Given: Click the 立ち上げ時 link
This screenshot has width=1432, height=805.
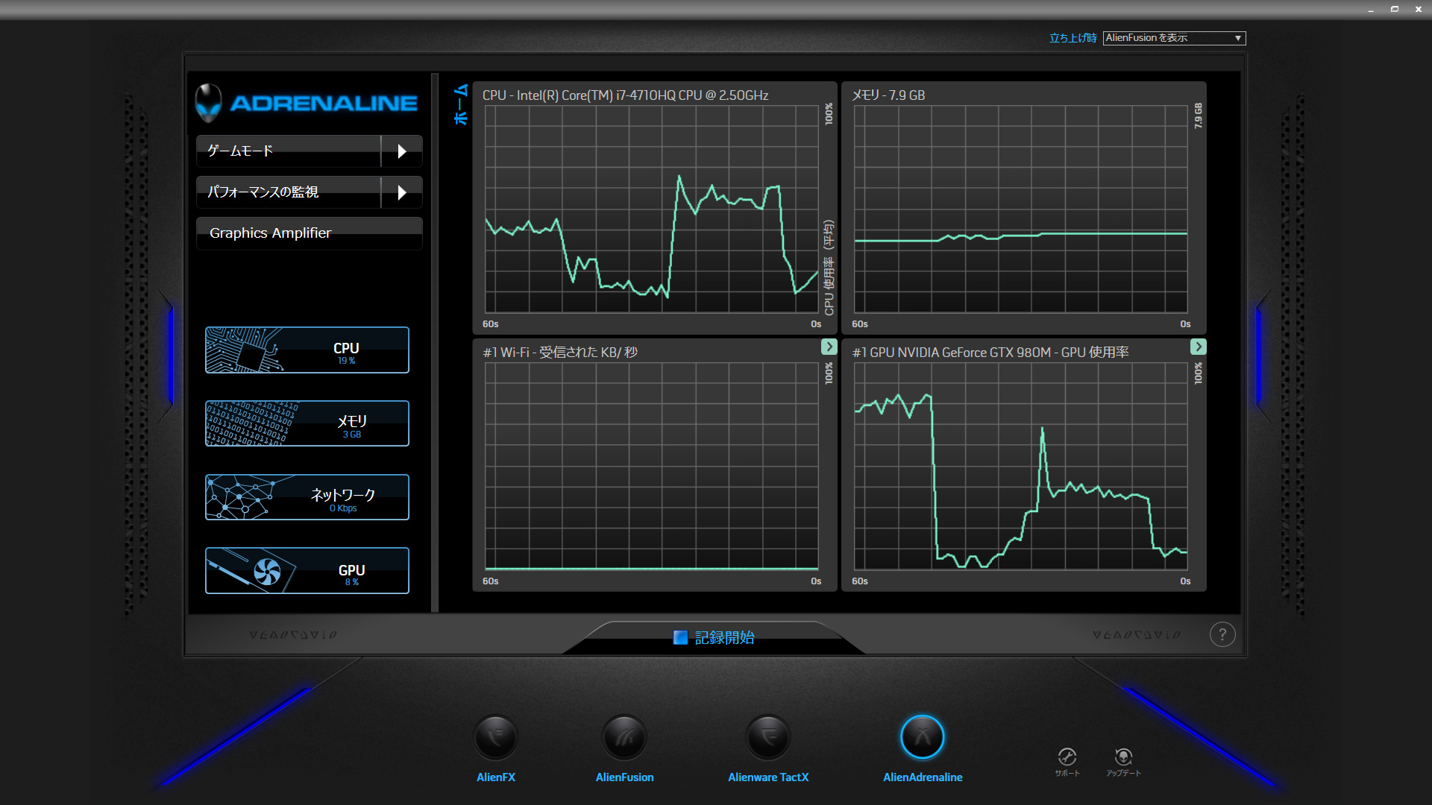Looking at the screenshot, I should 1073,38.
